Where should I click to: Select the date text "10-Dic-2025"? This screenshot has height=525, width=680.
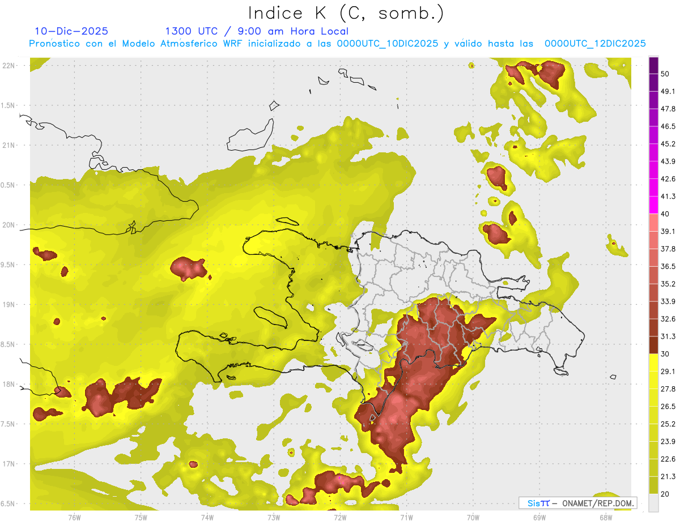click(71, 31)
